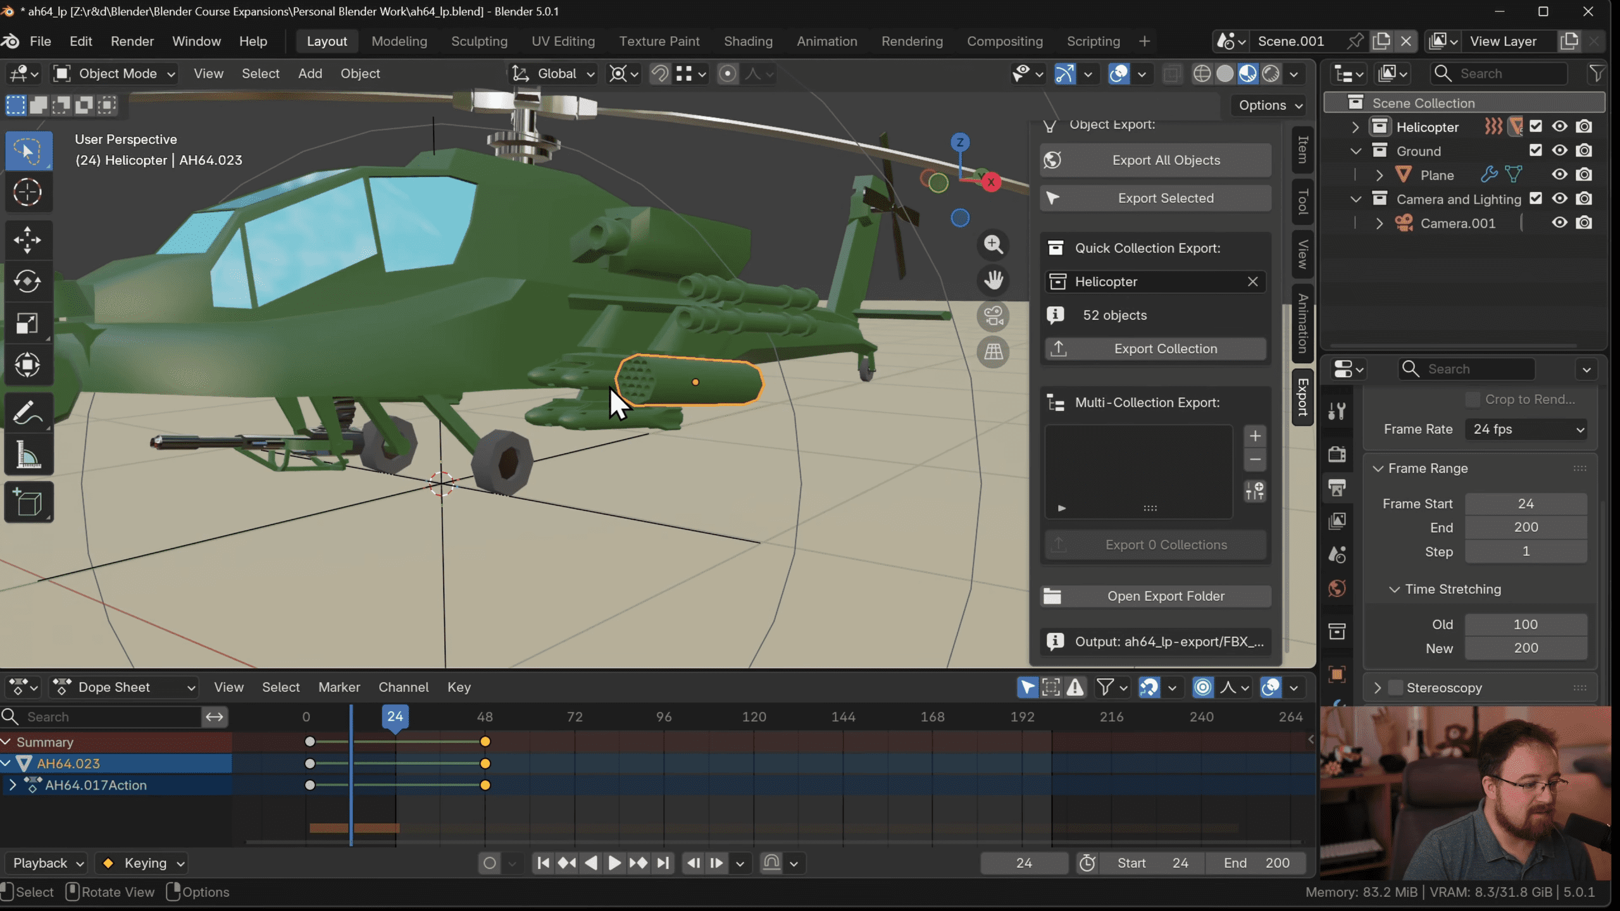The width and height of the screenshot is (1620, 911).
Task: Pick the Add Cube tool
Action: (27, 503)
